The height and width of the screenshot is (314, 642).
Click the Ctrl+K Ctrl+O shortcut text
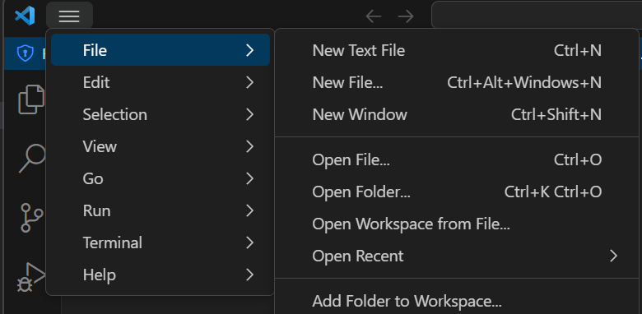[x=553, y=192]
